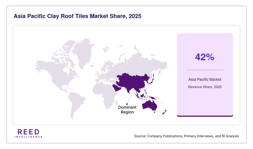
Task: Click the highlighted Australia shape on map
Action: pos(150,106)
